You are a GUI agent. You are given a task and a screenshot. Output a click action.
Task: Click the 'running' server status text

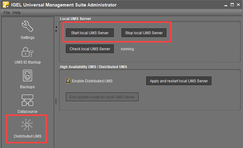coord(127,49)
